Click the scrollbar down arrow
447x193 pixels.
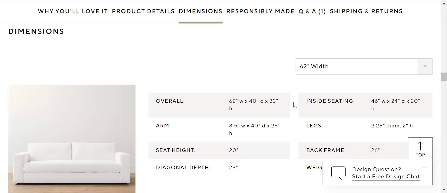(x=444, y=190)
